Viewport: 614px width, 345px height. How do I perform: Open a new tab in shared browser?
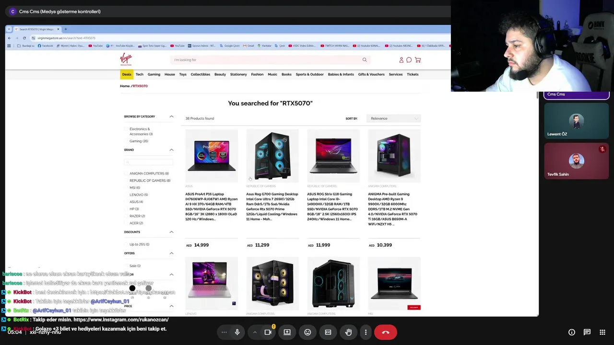click(x=66, y=29)
